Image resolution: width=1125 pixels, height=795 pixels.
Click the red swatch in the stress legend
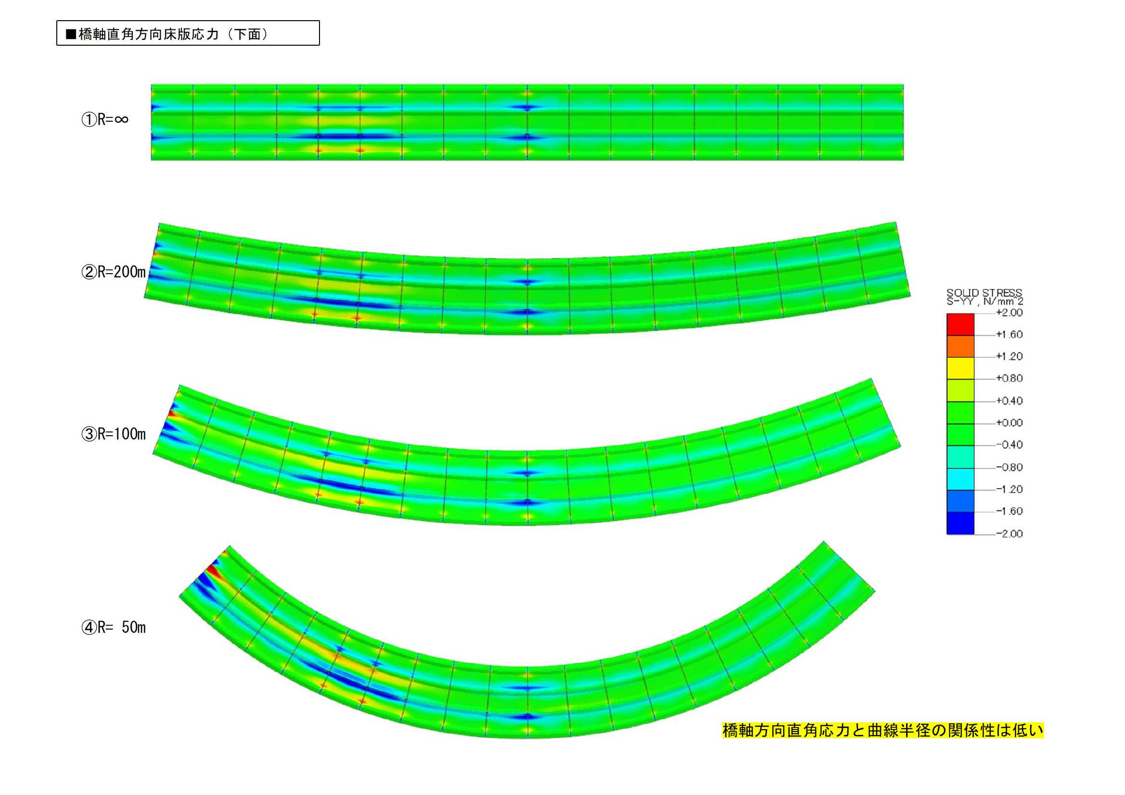click(960, 324)
